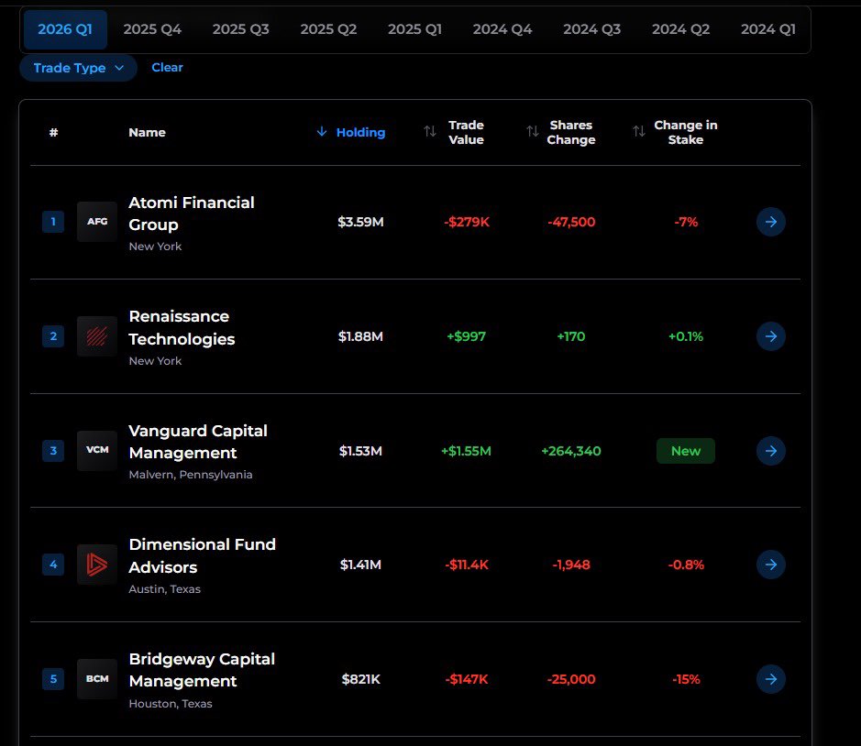Click the sort arrows beside Change in Stake
The height and width of the screenshot is (746, 861).
click(x=638, y=132)
